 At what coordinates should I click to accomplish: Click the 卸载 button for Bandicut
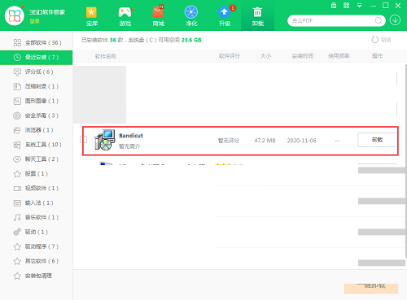click(x=377, y=140)
